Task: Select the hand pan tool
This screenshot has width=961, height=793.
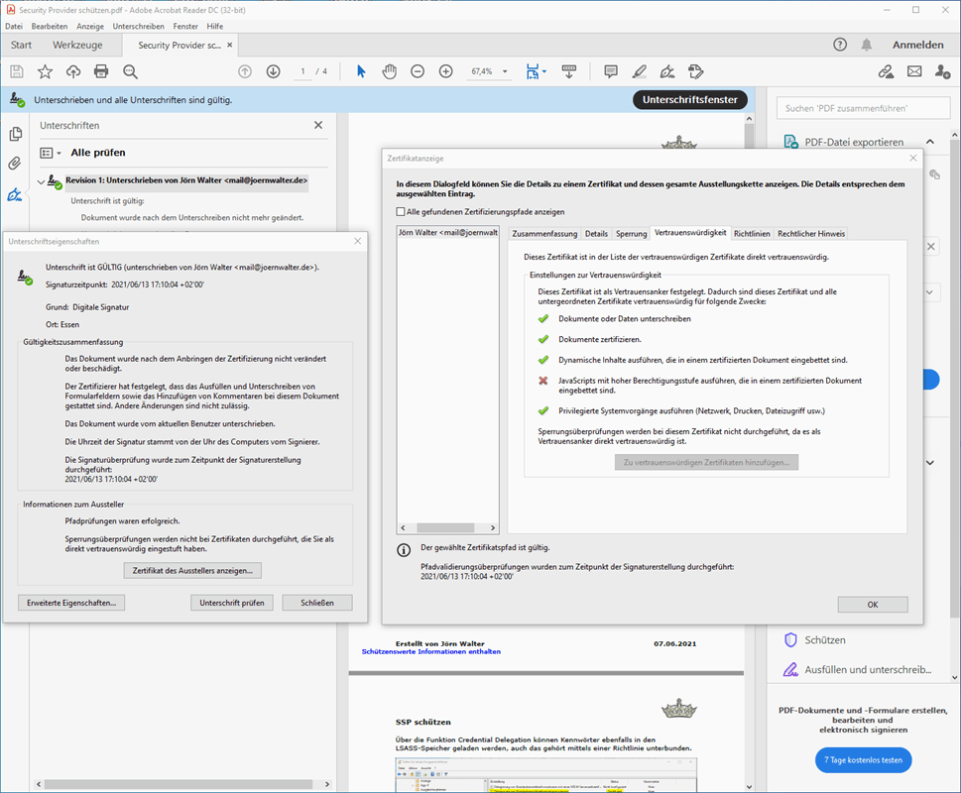Action: tap(390, 71)
